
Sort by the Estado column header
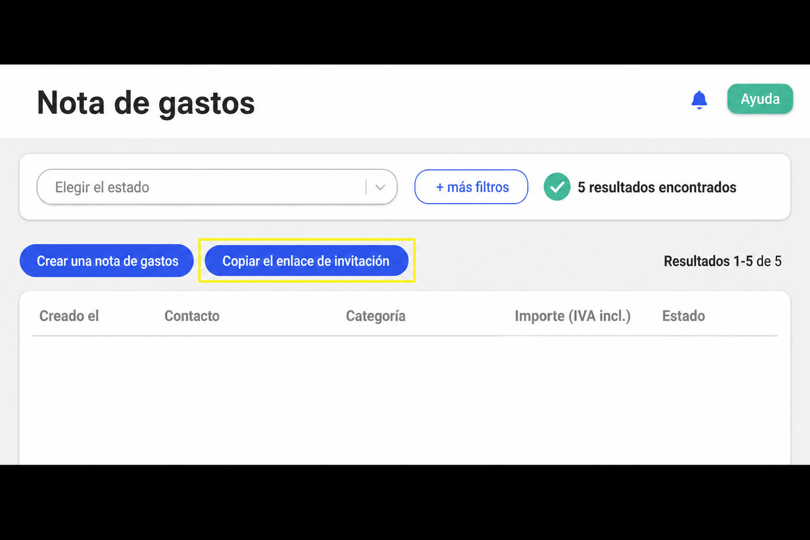point(683,316)
